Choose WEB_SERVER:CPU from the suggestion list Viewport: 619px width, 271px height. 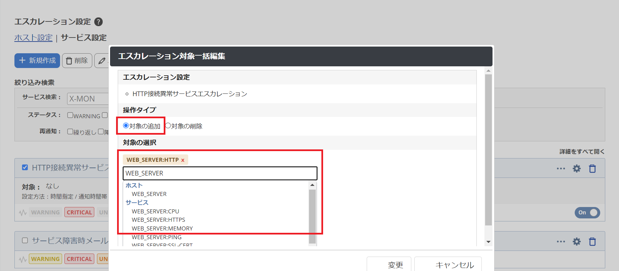155,211
